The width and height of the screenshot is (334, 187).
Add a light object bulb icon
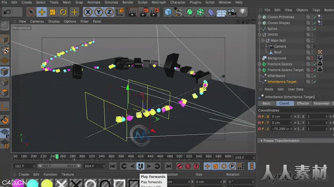point(243,12)
